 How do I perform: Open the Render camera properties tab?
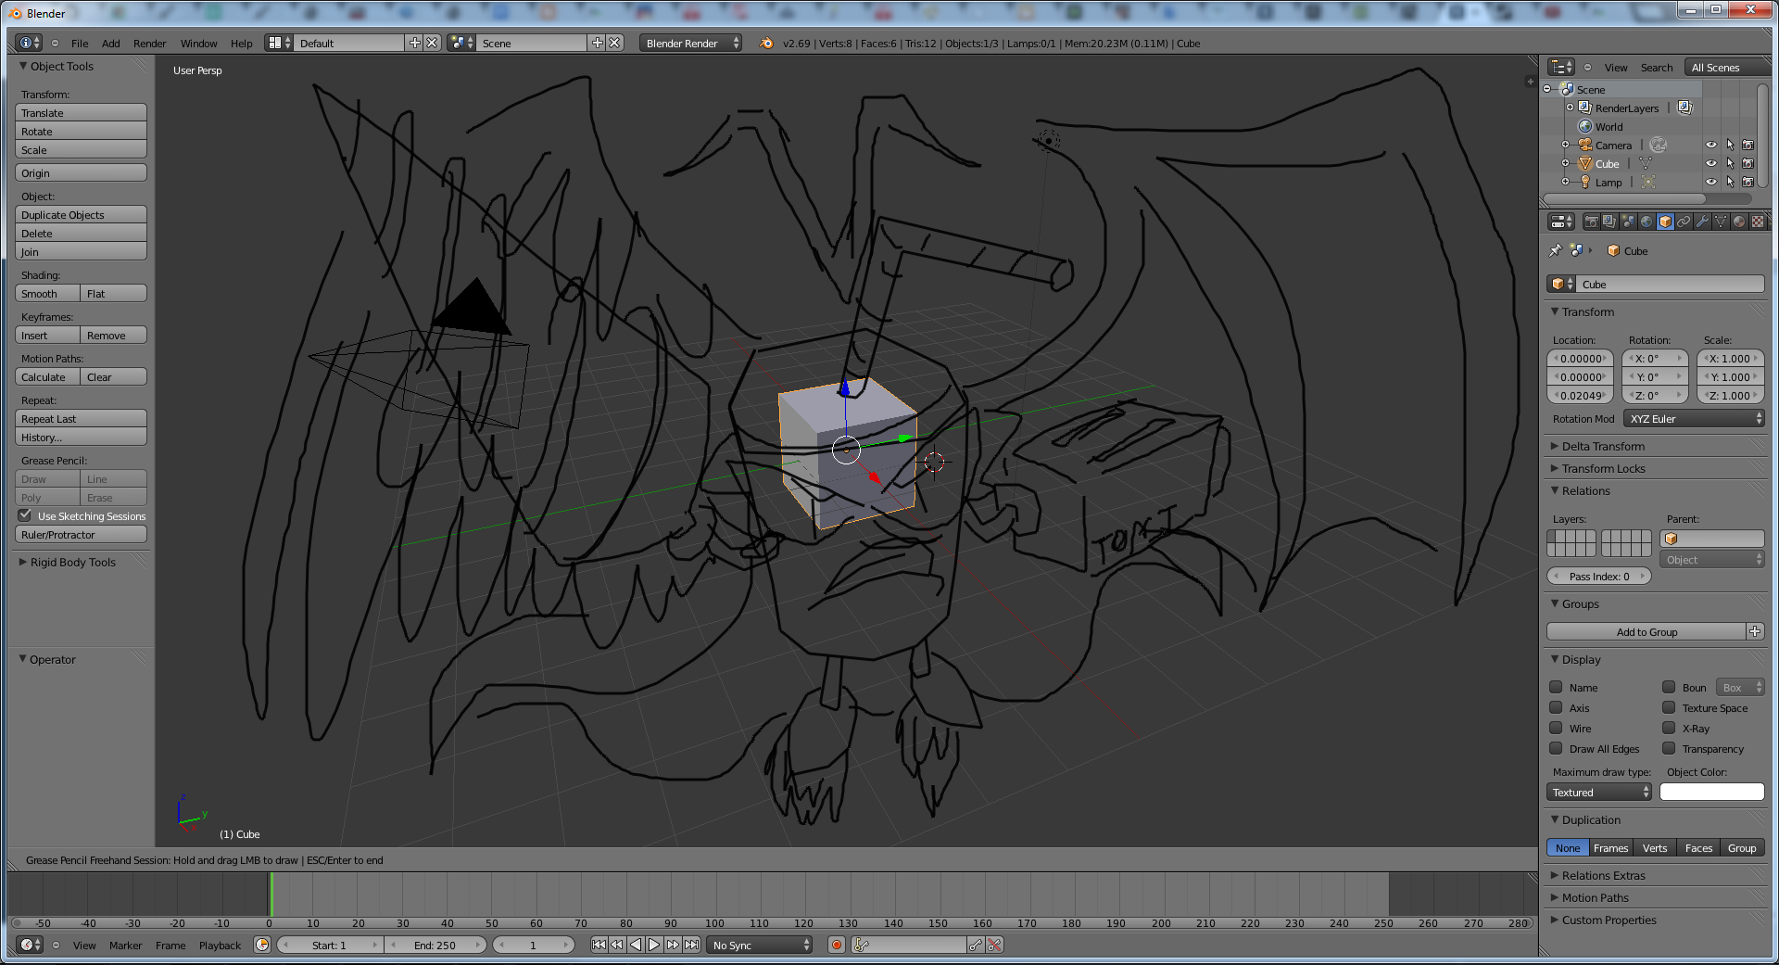1591,222
